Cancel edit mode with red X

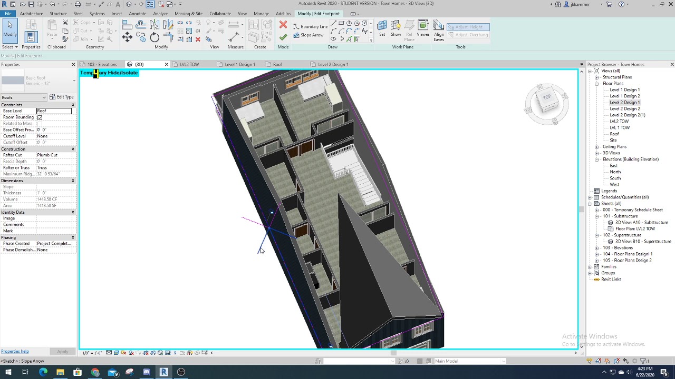point(283,25)
